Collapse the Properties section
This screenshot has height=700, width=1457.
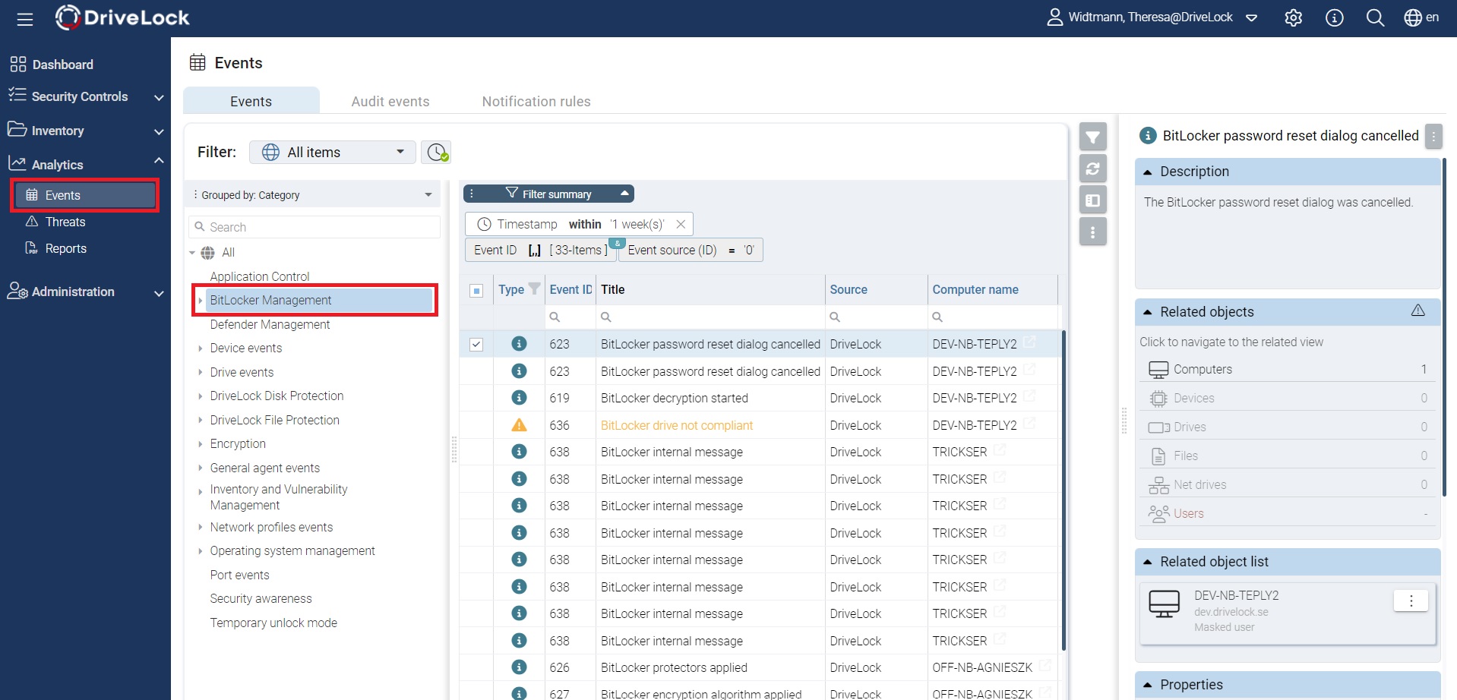(1148, 685)
